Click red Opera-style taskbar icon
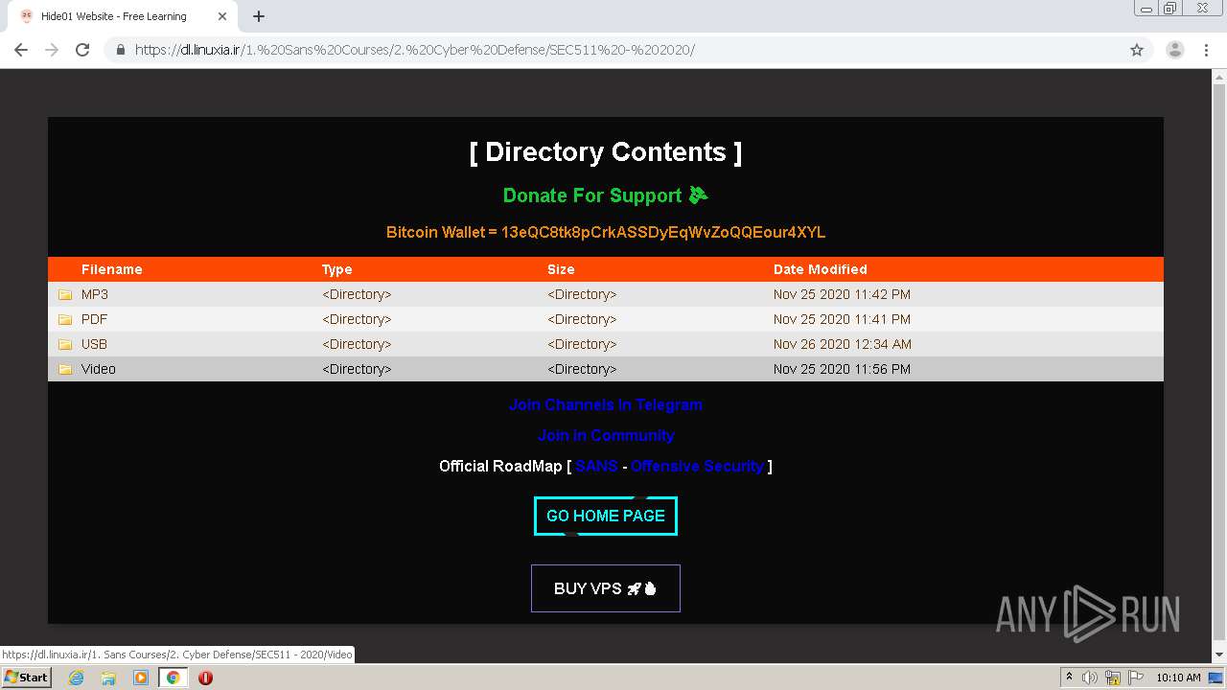 (205, 678)
